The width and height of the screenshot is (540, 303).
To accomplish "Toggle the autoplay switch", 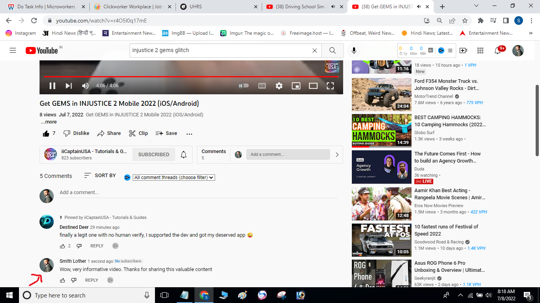I will (x=244, y=86).
